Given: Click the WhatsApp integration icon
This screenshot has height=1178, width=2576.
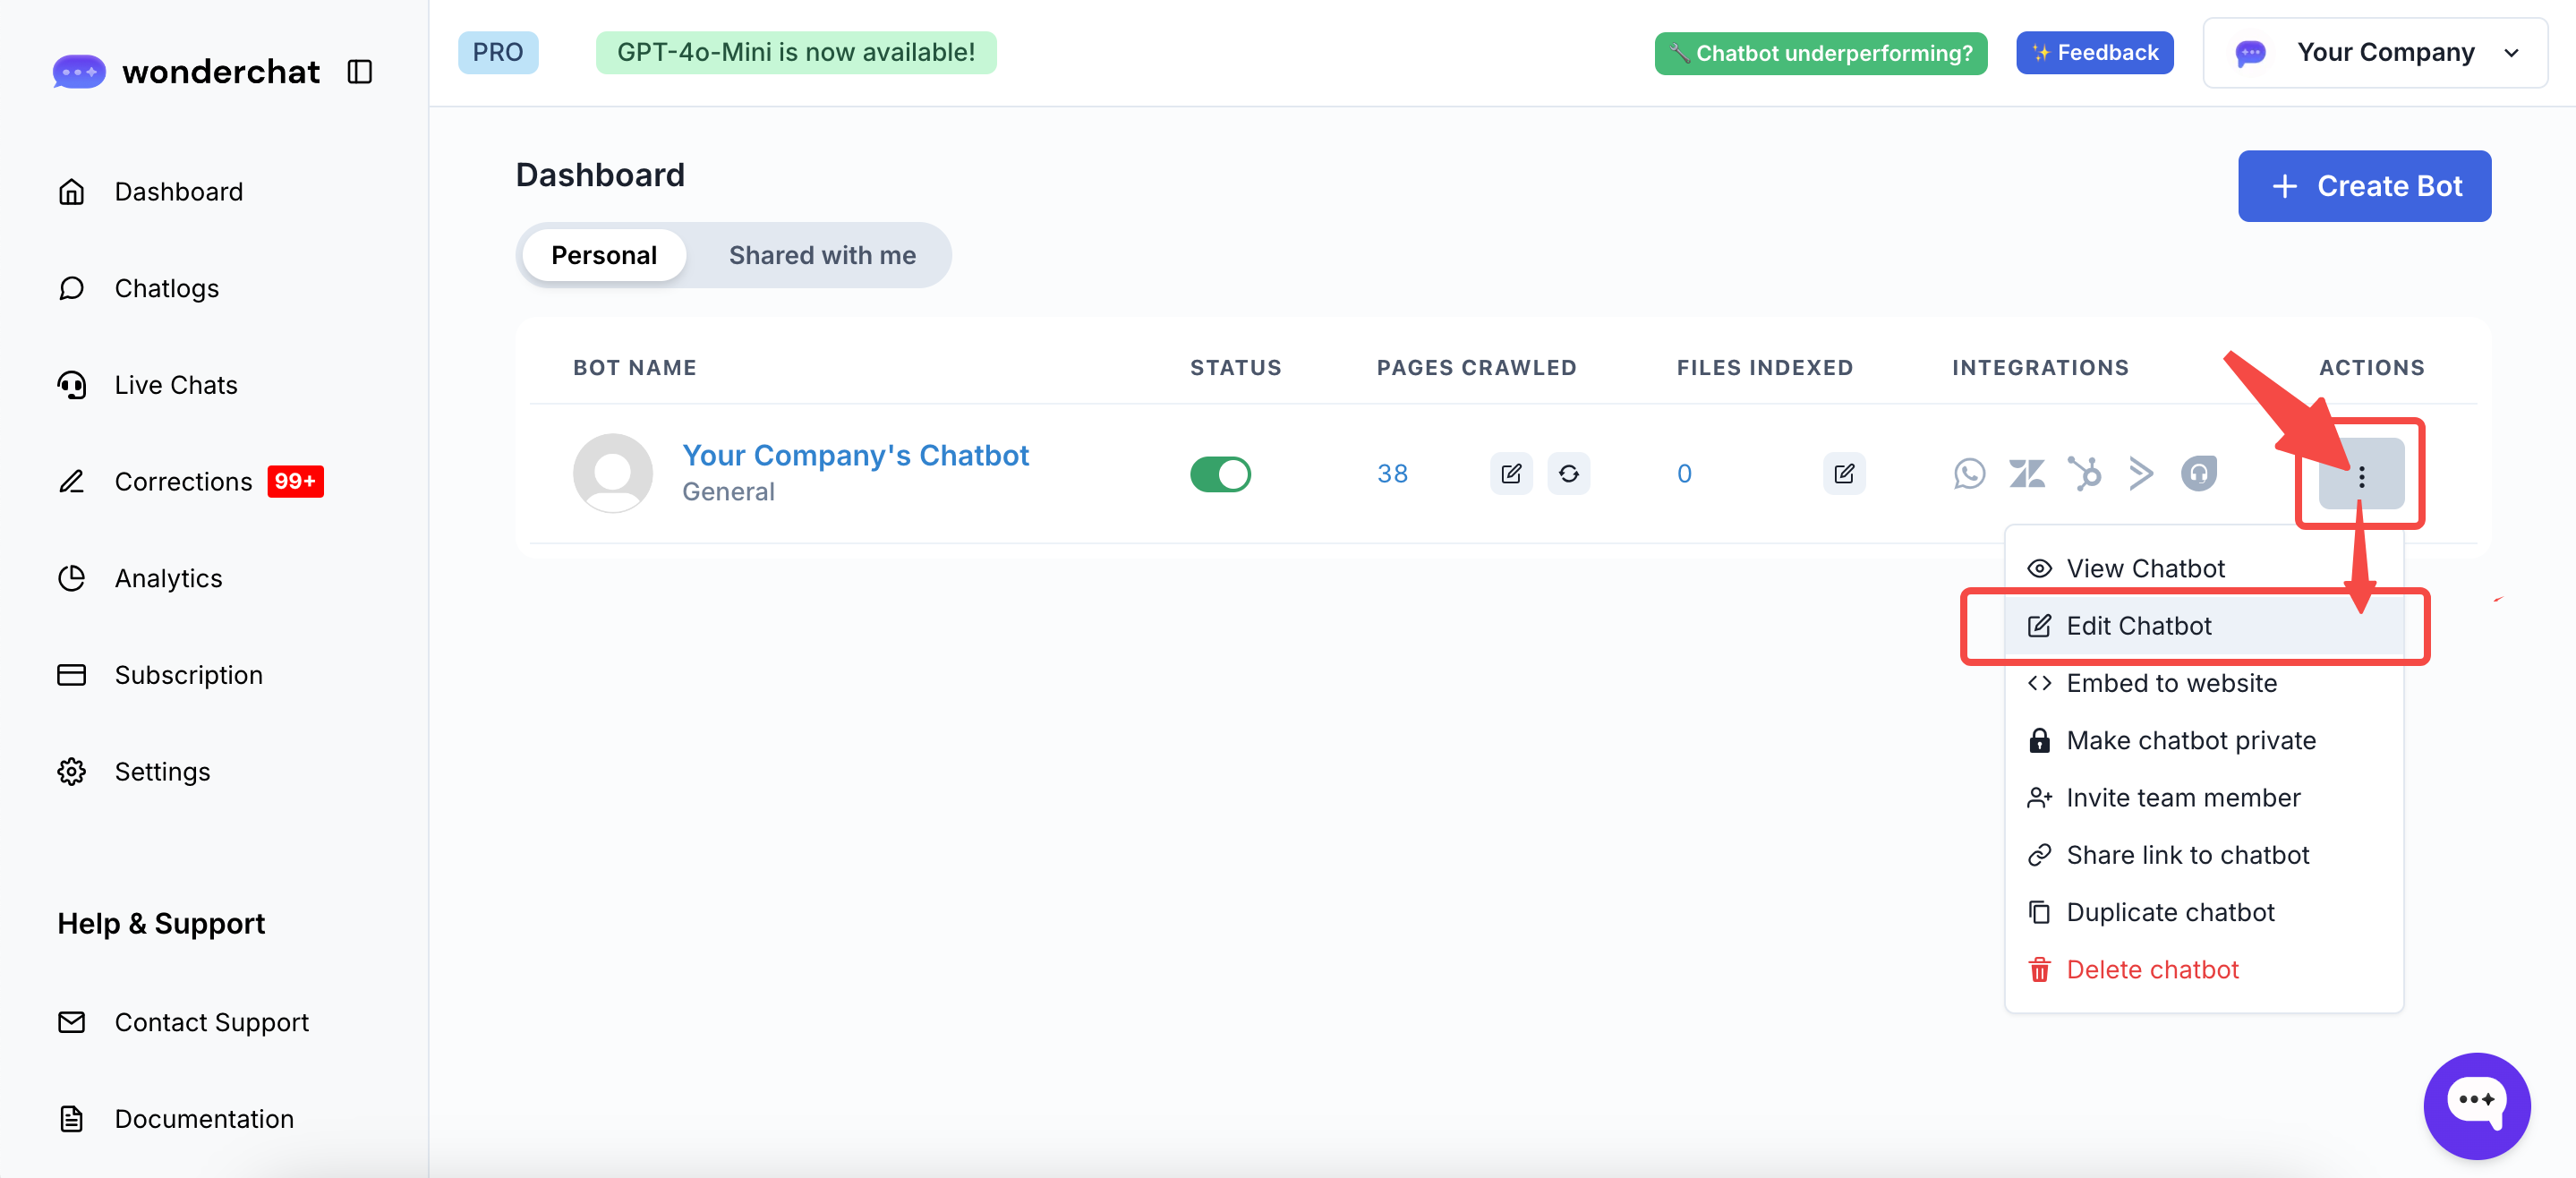Looking at the screenshot, I should [1969, 473].
